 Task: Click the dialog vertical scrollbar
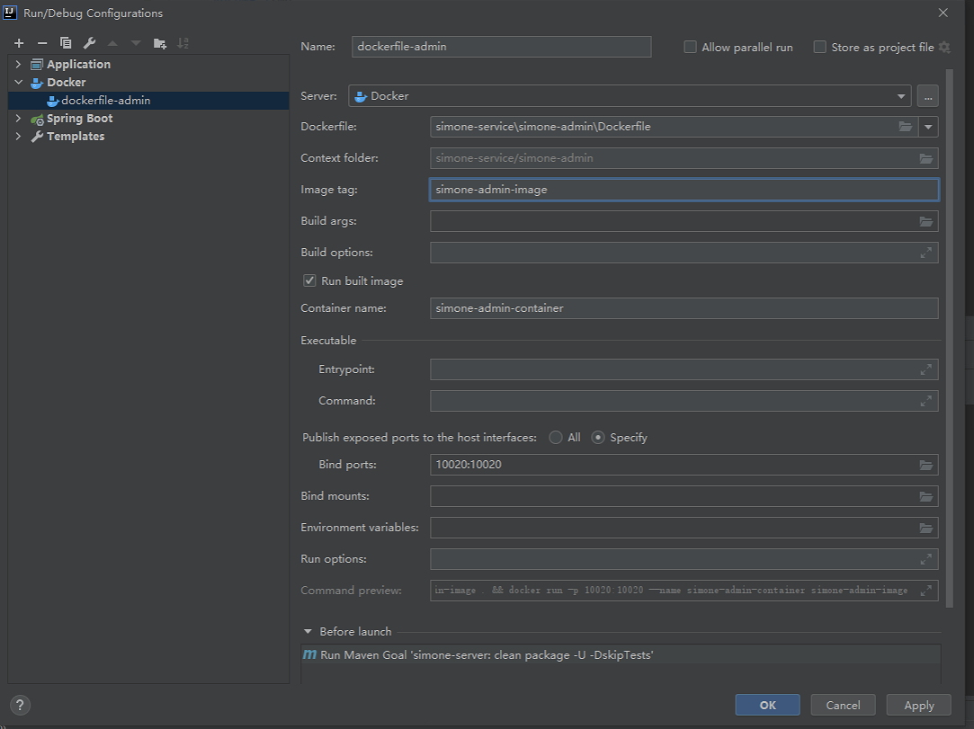tap(949, 338)
